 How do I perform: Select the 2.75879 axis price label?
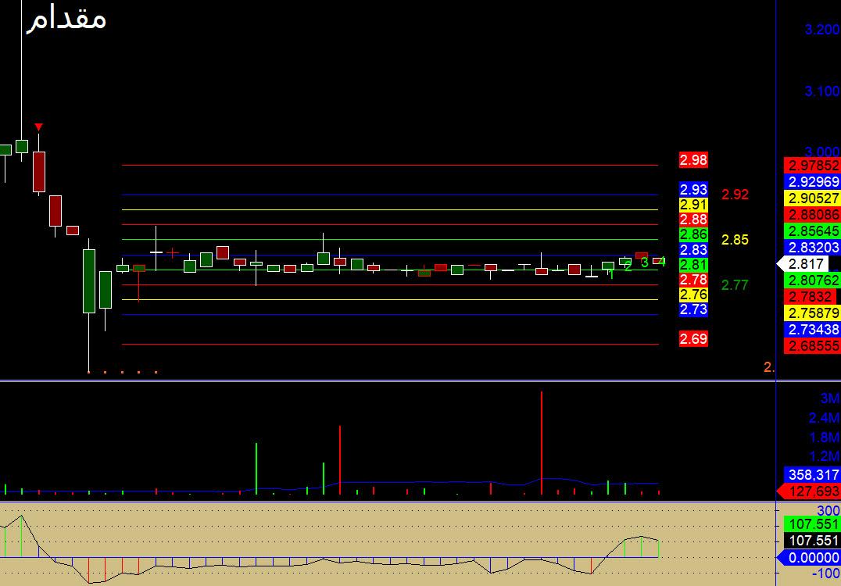(x=813, y=313)
